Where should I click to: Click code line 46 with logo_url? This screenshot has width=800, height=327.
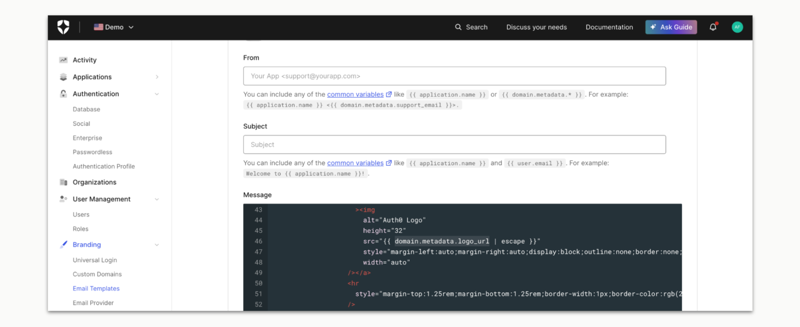pos(451,241)
